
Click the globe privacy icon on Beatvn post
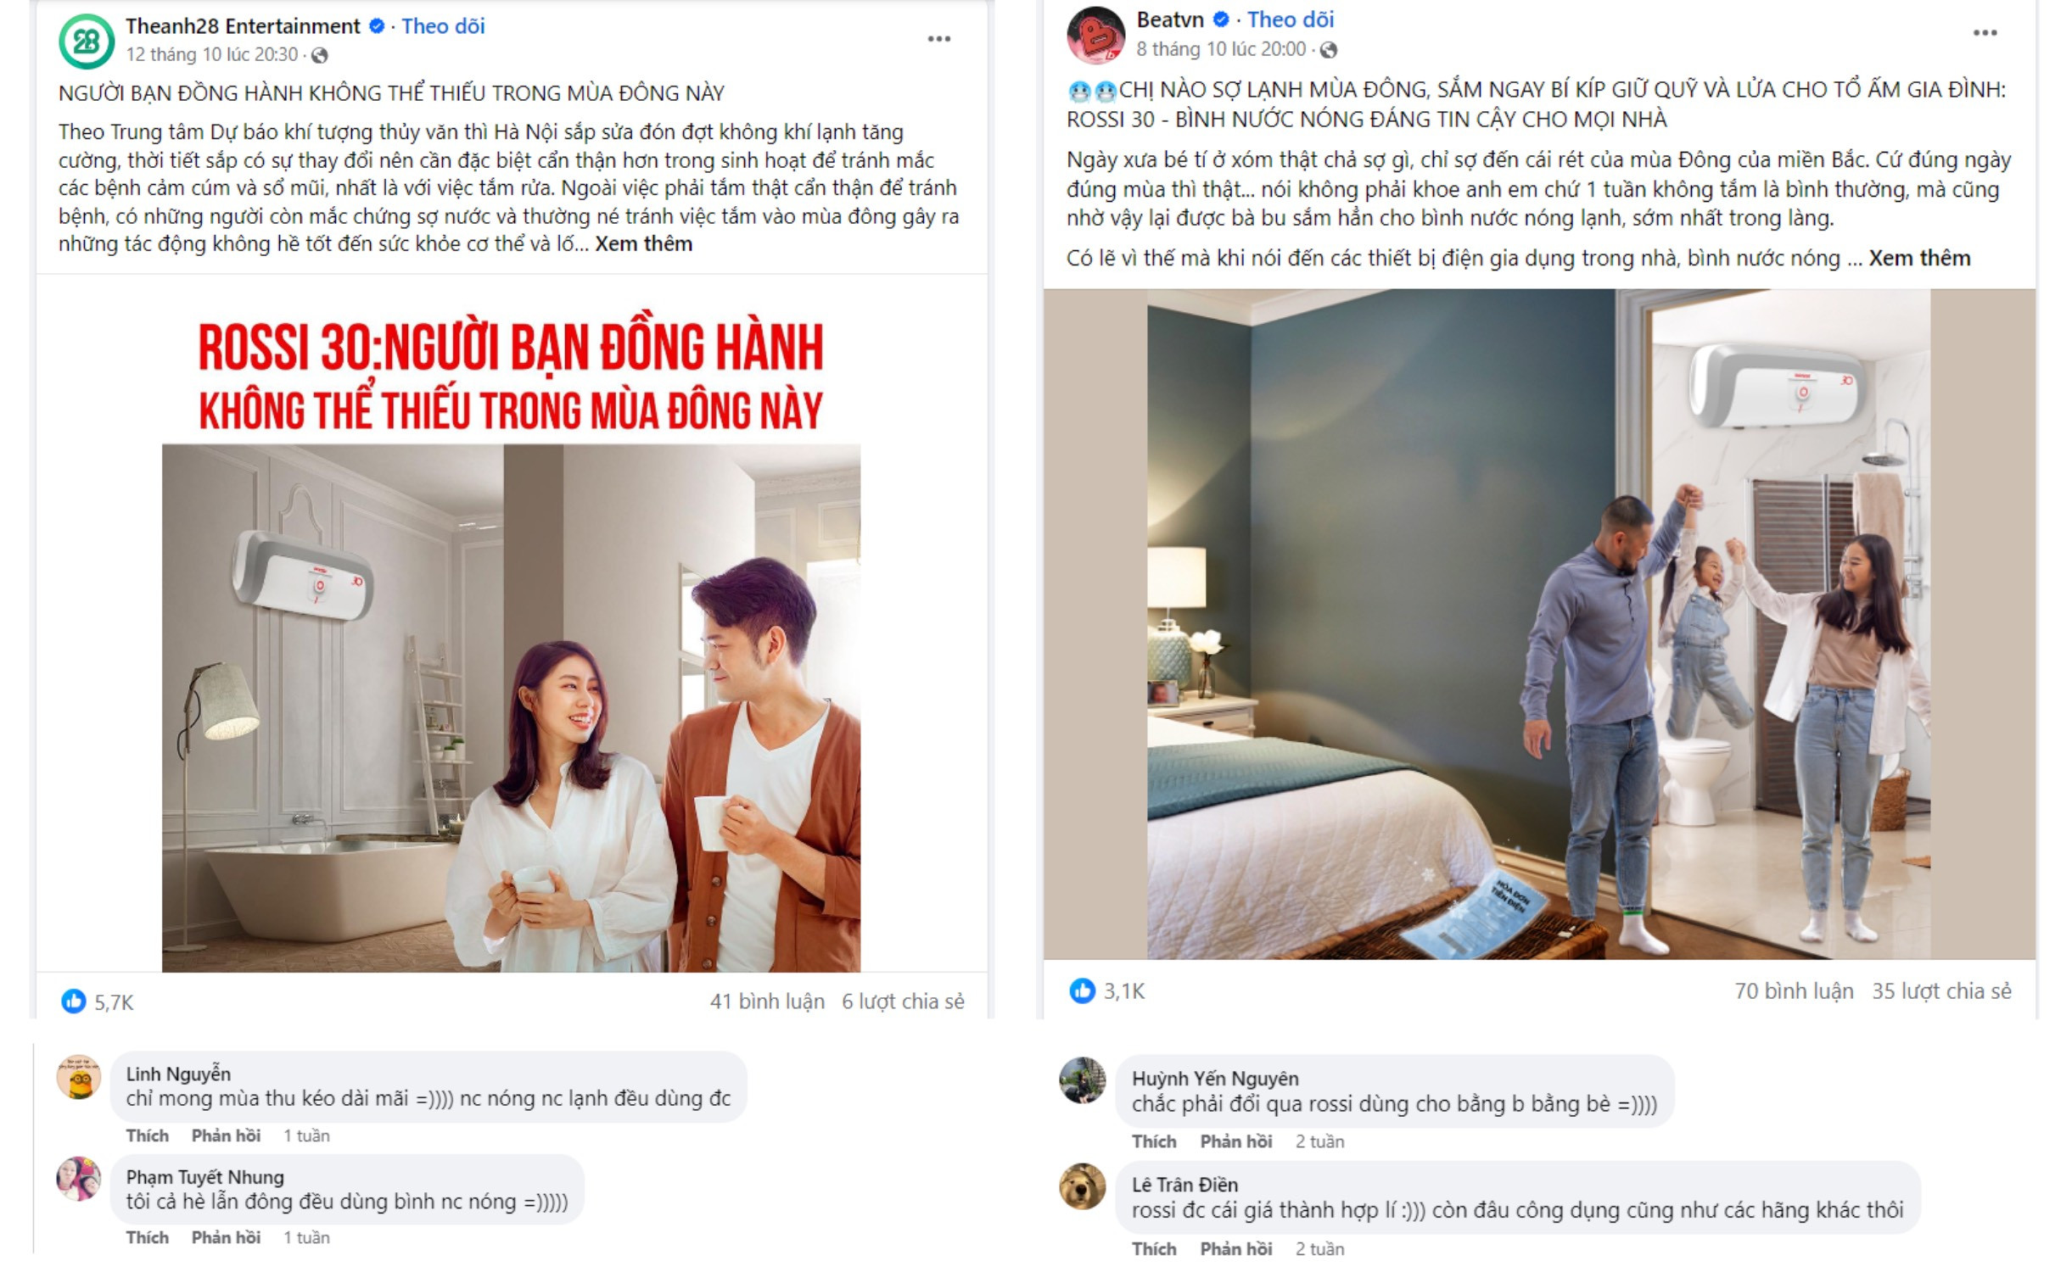[1329, 50]
